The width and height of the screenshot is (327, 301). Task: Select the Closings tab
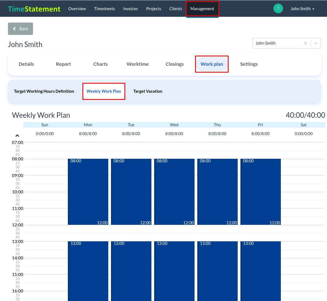[x=175, y=64]
